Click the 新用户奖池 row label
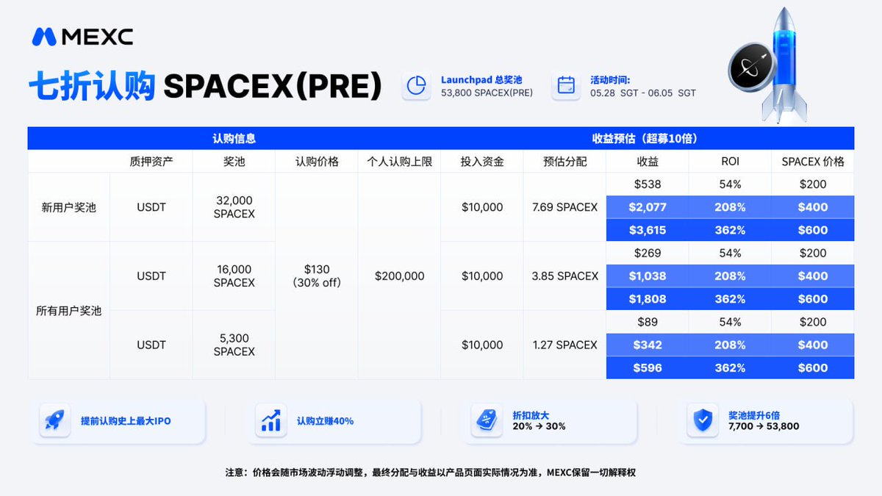Screen dimensions: 882x496 (69, 207)
